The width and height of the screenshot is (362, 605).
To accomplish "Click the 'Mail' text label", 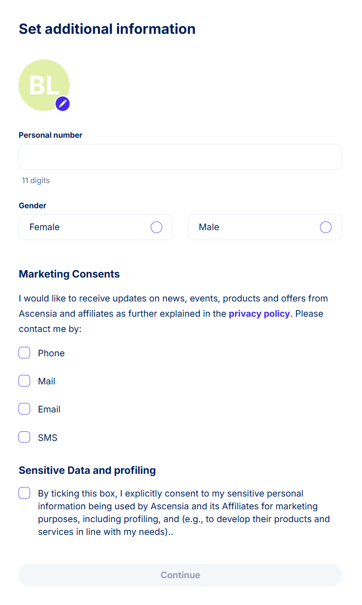I will tap(47, 381).
